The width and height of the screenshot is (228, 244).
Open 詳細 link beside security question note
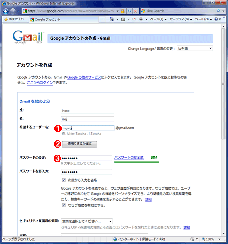pyautogui.click(x=187, y=228)
